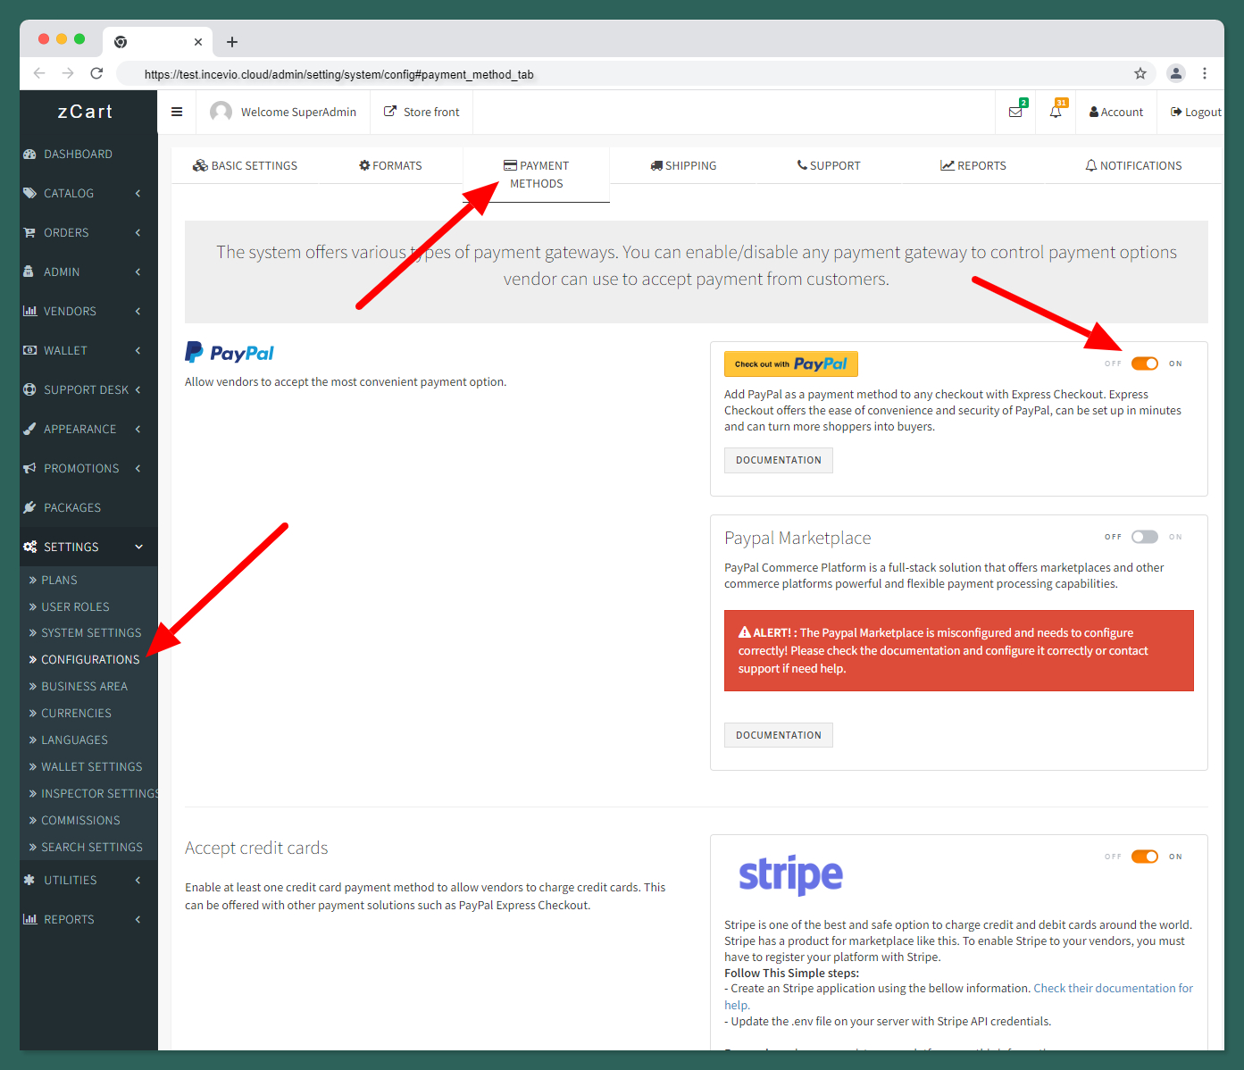Click the SuperAdmin avatar icon
1244x1070 pixels.
(221, 112)
